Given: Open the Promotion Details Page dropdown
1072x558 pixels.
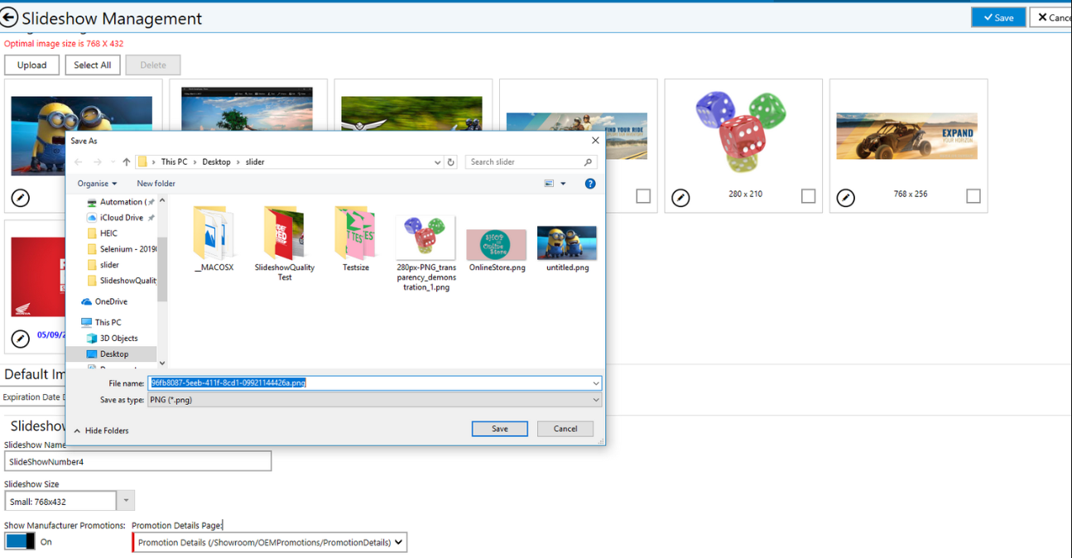Looking at the screenshot, I should [x=270, y=543].
